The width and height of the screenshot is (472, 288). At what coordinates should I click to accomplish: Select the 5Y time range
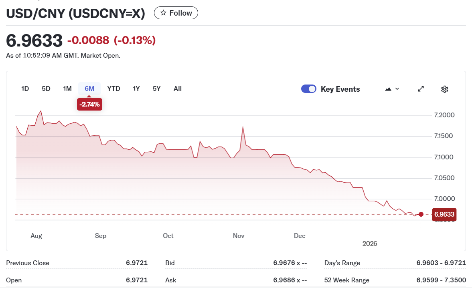click(156, 89)
